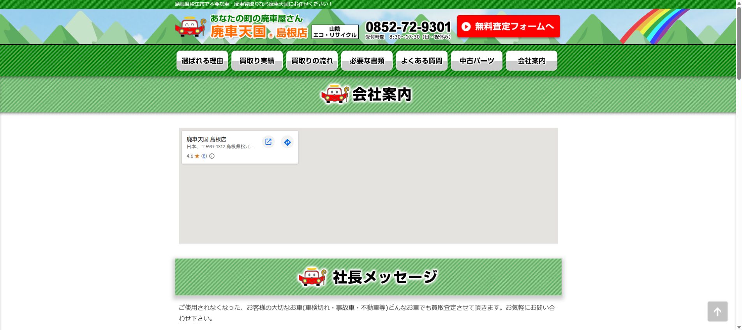This screenshot has height=330, width=742.
Task: Click the info icon beside review count
Action: click(212, 156)
